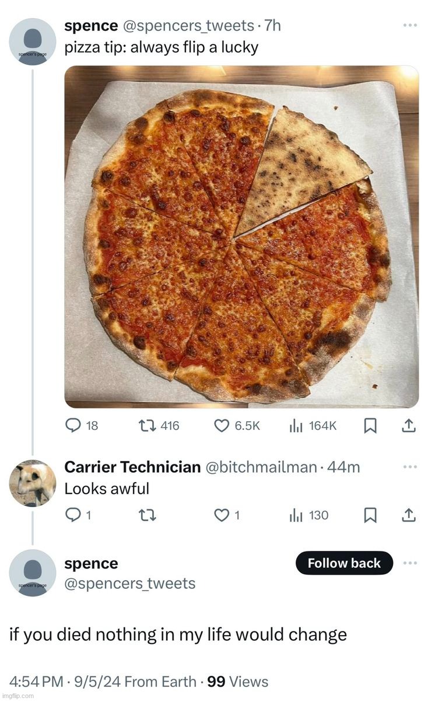The image size is (428, 701).
Task: Open @spencers_tweets handle under spence
Action: click(130, 583)
